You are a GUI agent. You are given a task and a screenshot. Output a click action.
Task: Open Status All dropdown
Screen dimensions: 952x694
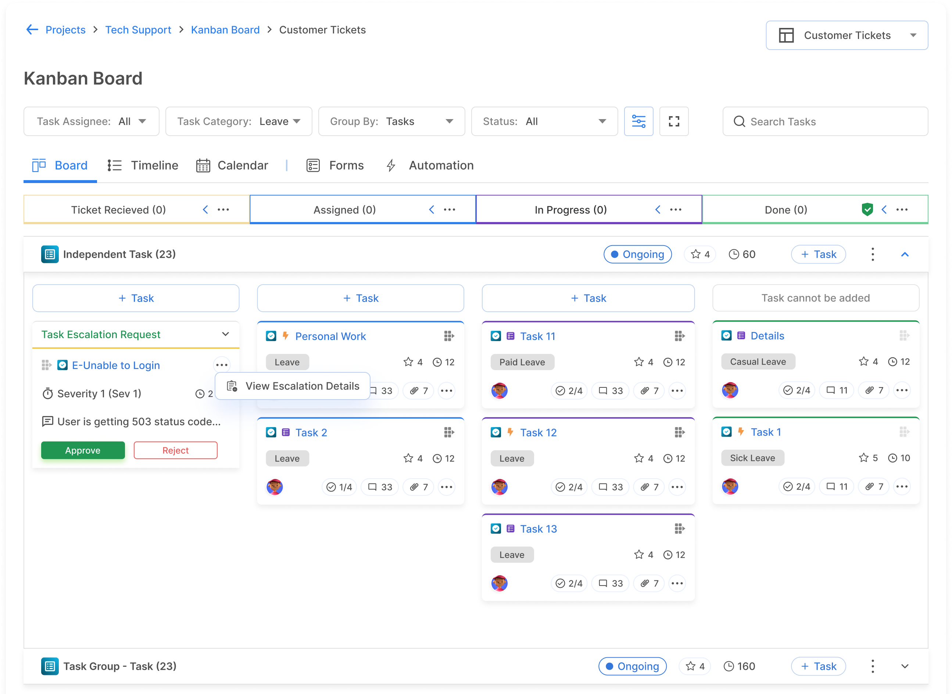click(x=544, y=121)
